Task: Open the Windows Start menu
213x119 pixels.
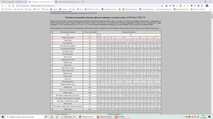Action: tap(3, 117)
